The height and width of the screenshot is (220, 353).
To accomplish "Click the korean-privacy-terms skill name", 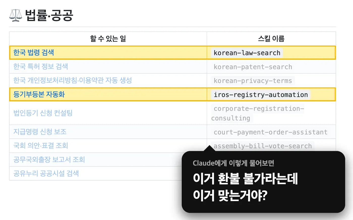I will pyautogui.click(x=253, y=81).
